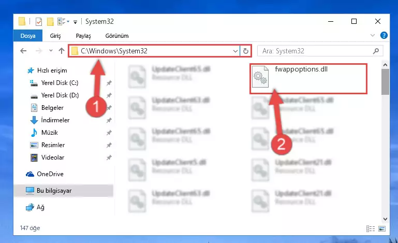Expand the address bar history dropdown

(235, 51)
